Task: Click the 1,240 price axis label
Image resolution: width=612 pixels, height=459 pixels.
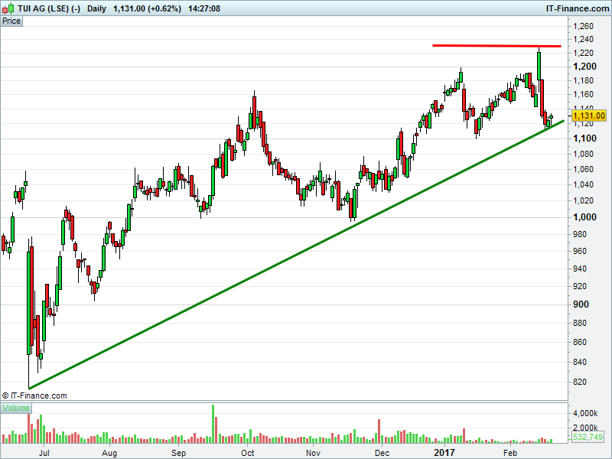Action: tap(583, 39)
